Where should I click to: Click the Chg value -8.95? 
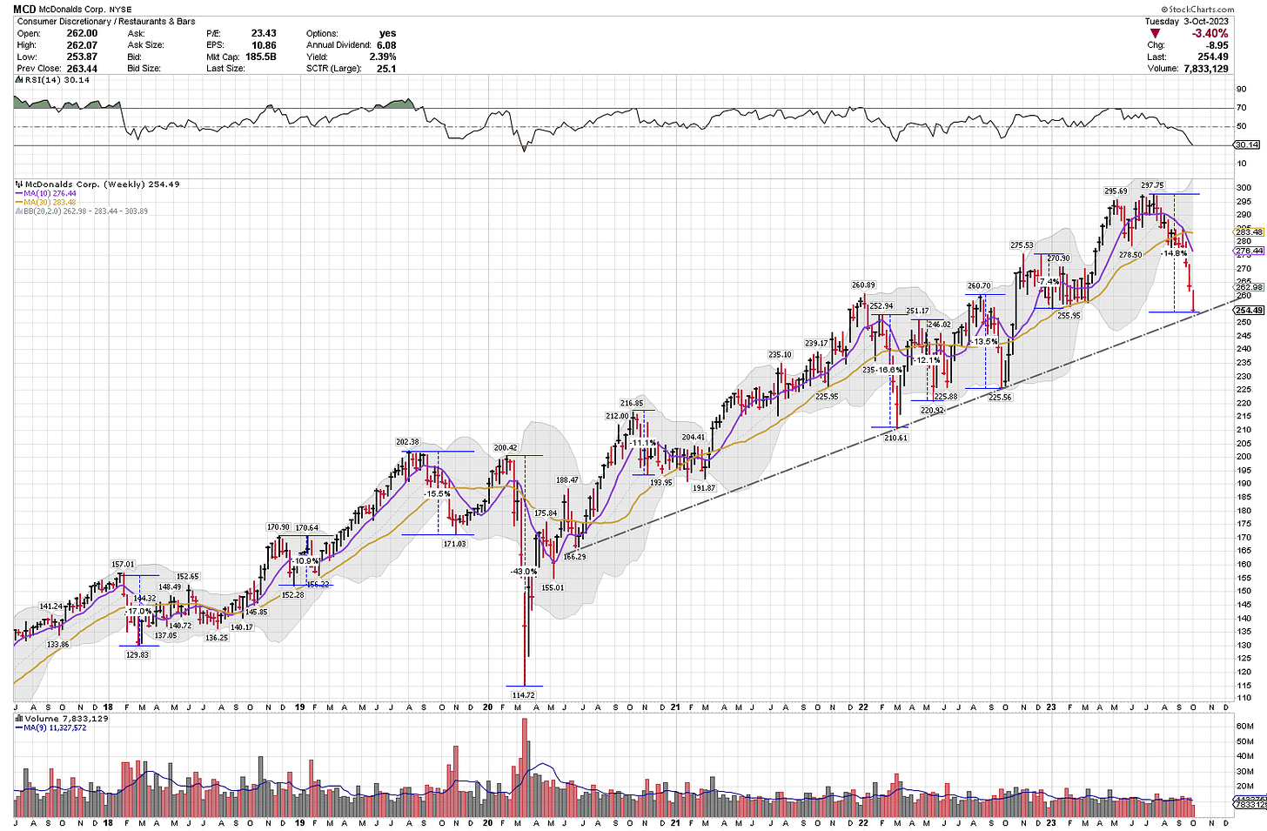(1217, 45)
